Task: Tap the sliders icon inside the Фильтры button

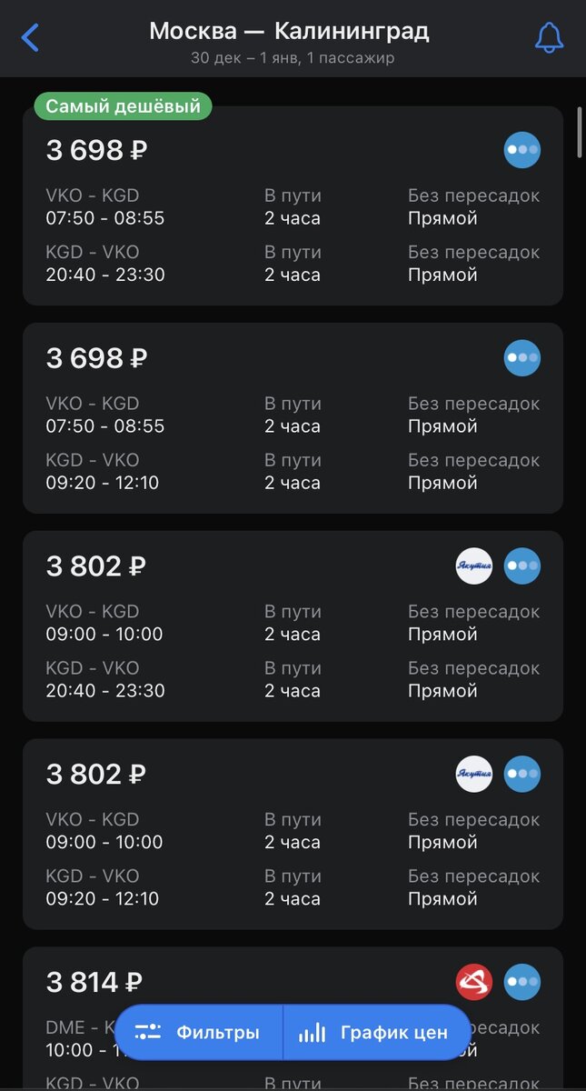Action: 148,1033
